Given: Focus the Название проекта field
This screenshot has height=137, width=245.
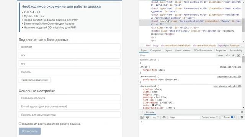Looking at the screenshot, I should 69,98.
